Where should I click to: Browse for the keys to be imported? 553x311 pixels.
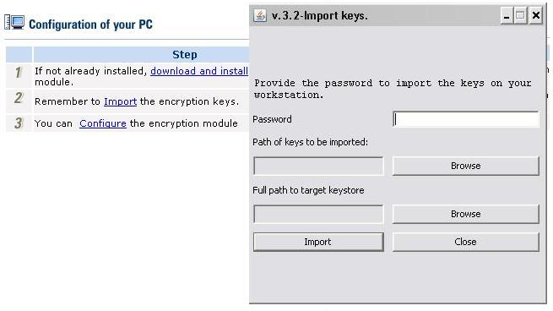[466, 166]
